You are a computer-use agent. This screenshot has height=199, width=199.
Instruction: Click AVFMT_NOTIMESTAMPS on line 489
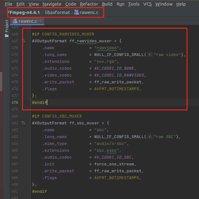click(117, 178)
